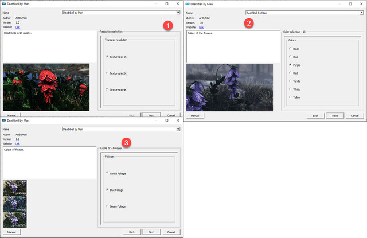Click Cancel in foliages window
The image size is (367, 238).
(171, 232)
